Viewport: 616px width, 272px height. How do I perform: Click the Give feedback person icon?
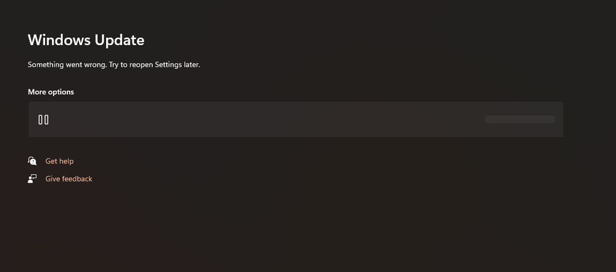[33, 179]
